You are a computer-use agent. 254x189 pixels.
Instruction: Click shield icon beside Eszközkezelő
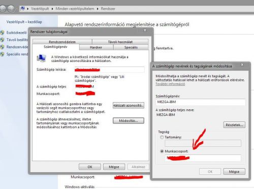[x=2, y=33]
